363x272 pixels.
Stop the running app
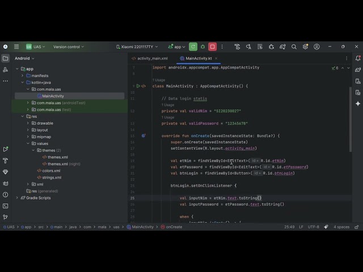click(x=212, y=46)
